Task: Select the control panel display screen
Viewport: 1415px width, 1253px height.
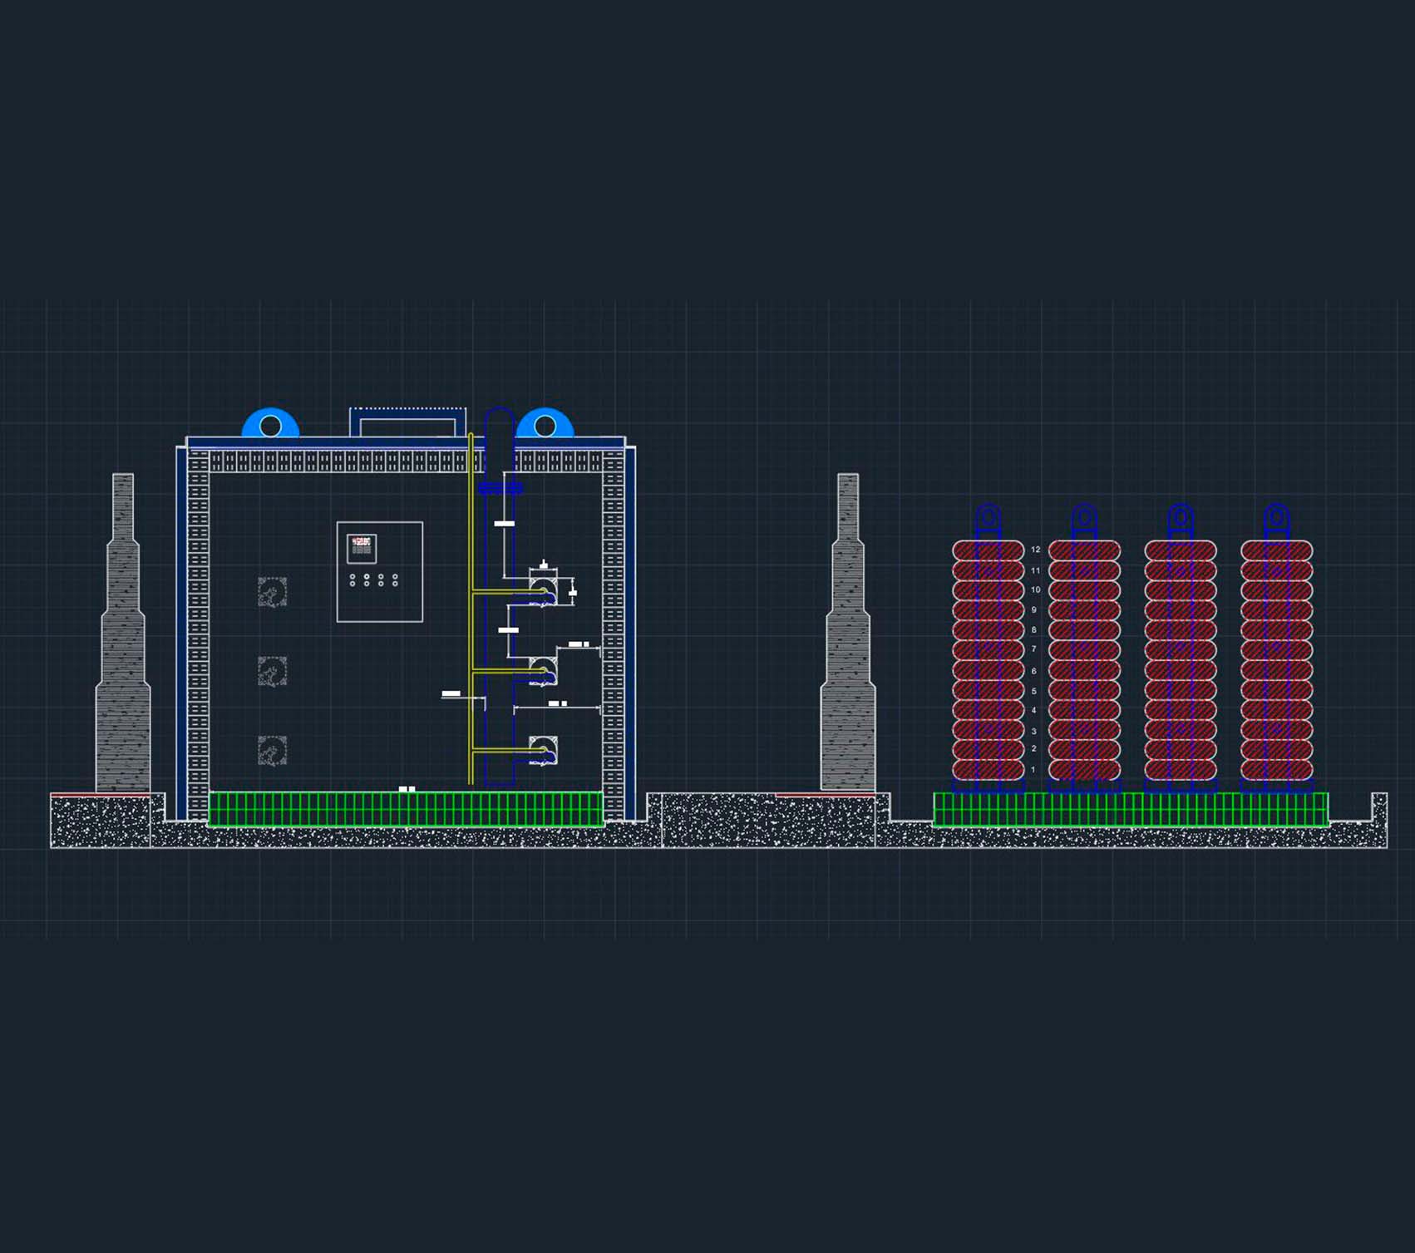Action: coord(362,548)
